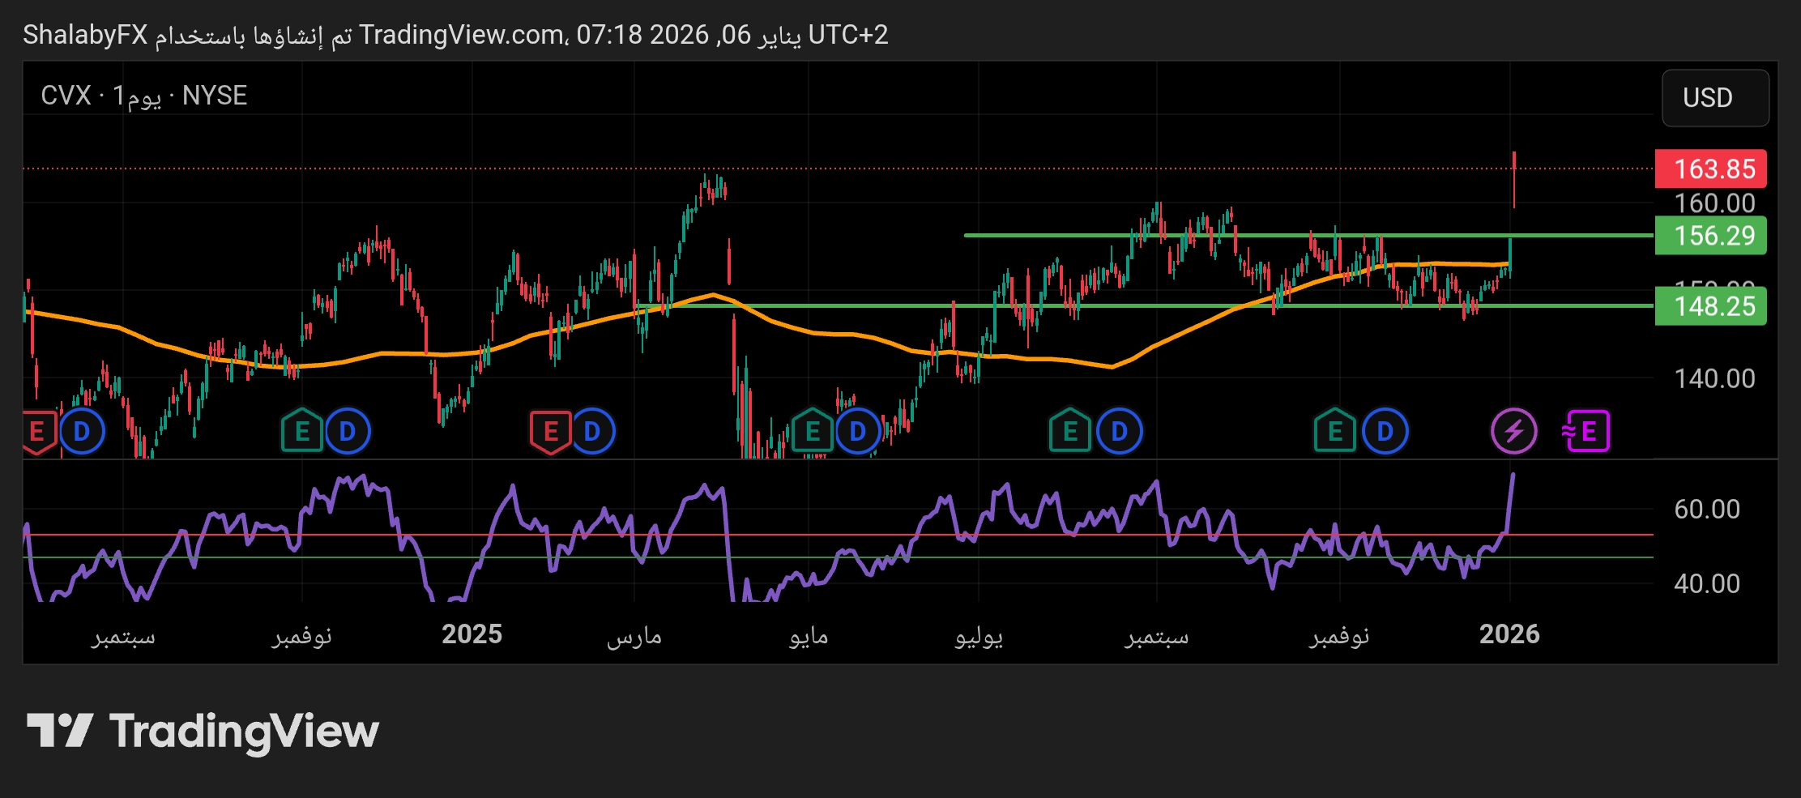Select the red 163.85 current price label

tap(1710, 169)
